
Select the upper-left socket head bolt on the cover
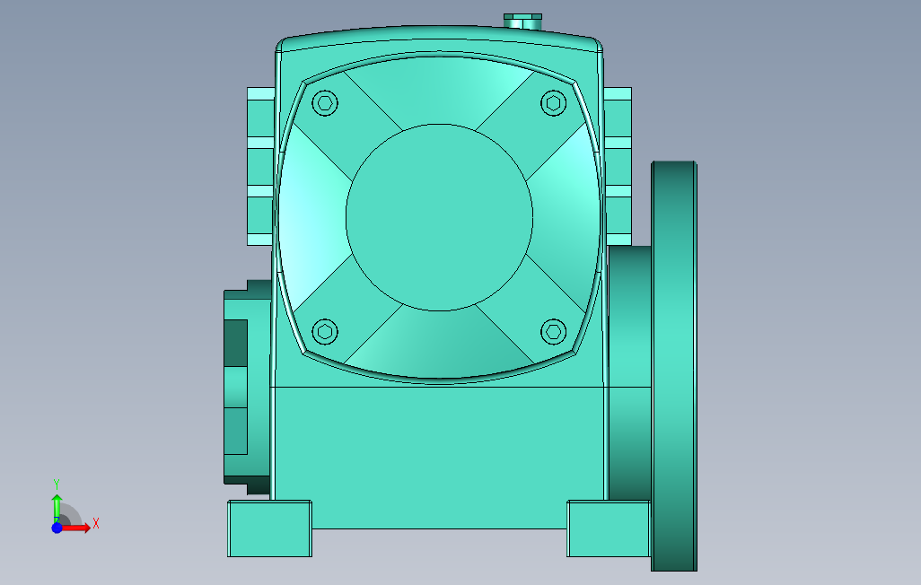coord(325,103)
